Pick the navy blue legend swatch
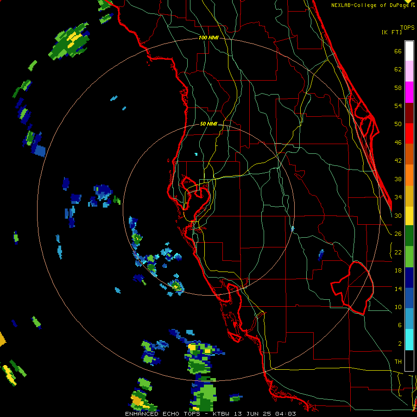Screen dimensions: 417x417 (x=409, y=278)
